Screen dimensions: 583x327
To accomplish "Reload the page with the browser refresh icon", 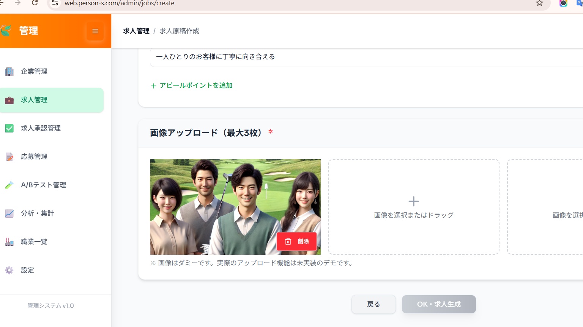I will pyautogui.click(x=35, y=3).
